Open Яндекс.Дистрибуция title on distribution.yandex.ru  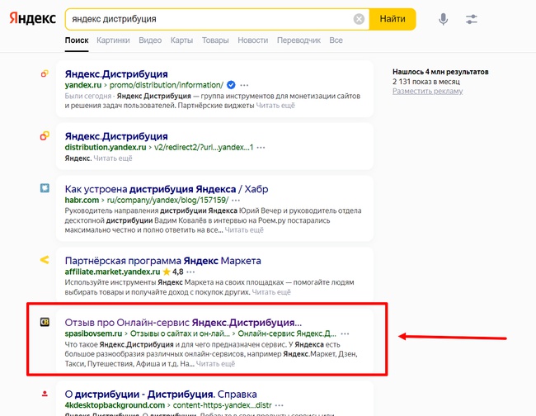click(116, 136)
